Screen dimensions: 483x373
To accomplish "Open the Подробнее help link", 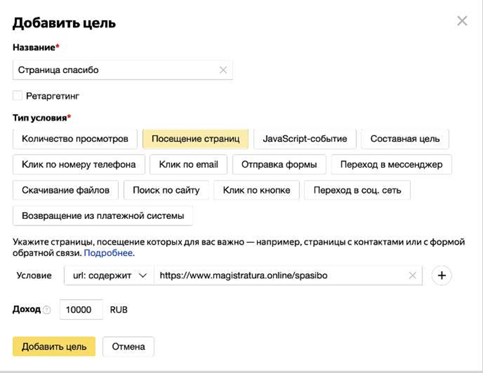I will point(108,253).
